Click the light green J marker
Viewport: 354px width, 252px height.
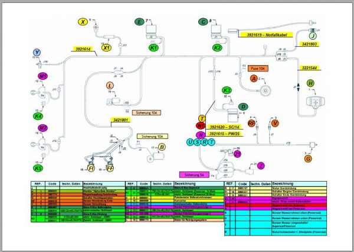click(313, 35)
